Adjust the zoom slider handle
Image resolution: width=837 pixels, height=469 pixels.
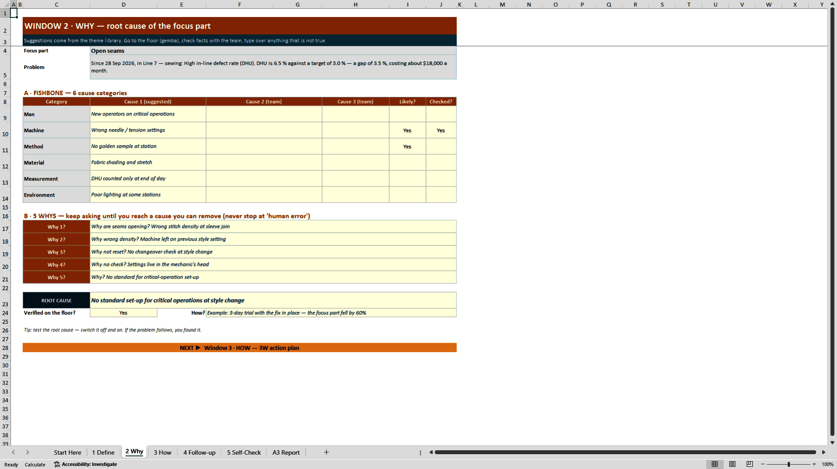click(789, 464)
